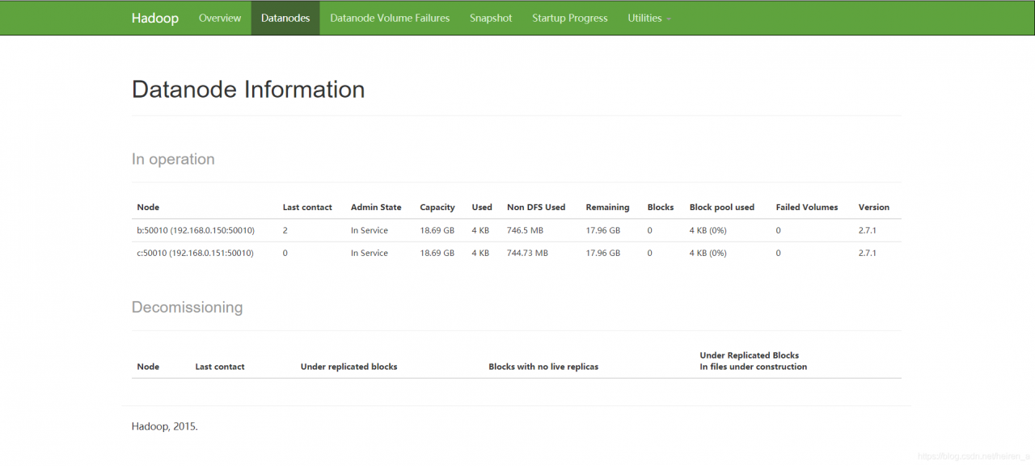Screen dimensions: 1035x466
Task: Click Under replicated blocks column header
Action: point(349,367)
